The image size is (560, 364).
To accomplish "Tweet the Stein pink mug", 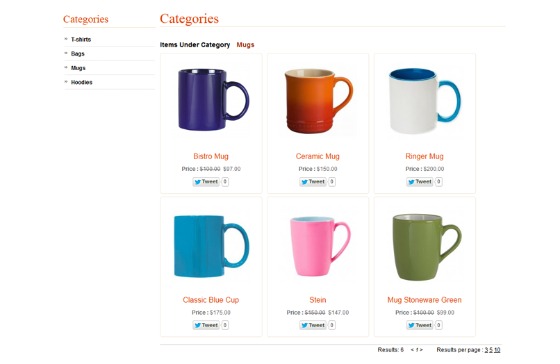I will click(x=313, y=325).
